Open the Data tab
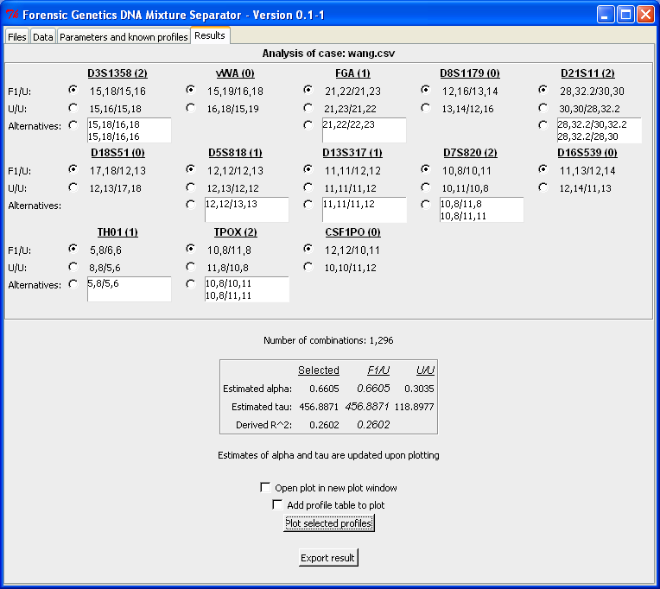This screenshot has width=660, height=589. pyautogui.click(x=43, y=36)
